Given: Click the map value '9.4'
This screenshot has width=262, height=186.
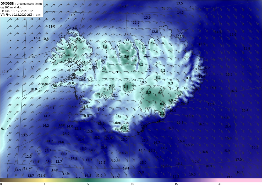Looking at the screenshot, I should (158, 63).
